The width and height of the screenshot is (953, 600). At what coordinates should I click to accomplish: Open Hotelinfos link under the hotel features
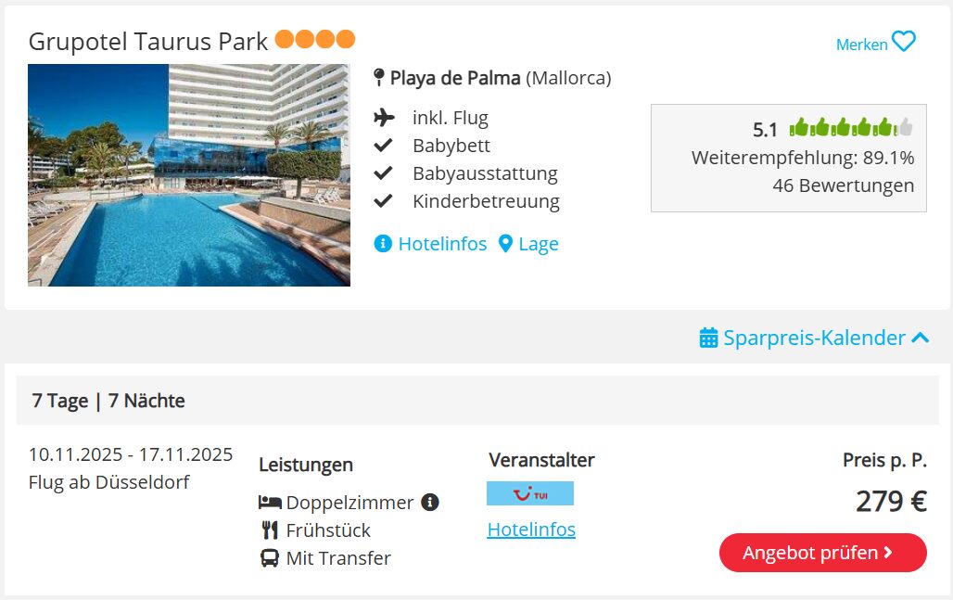(431, 244)
